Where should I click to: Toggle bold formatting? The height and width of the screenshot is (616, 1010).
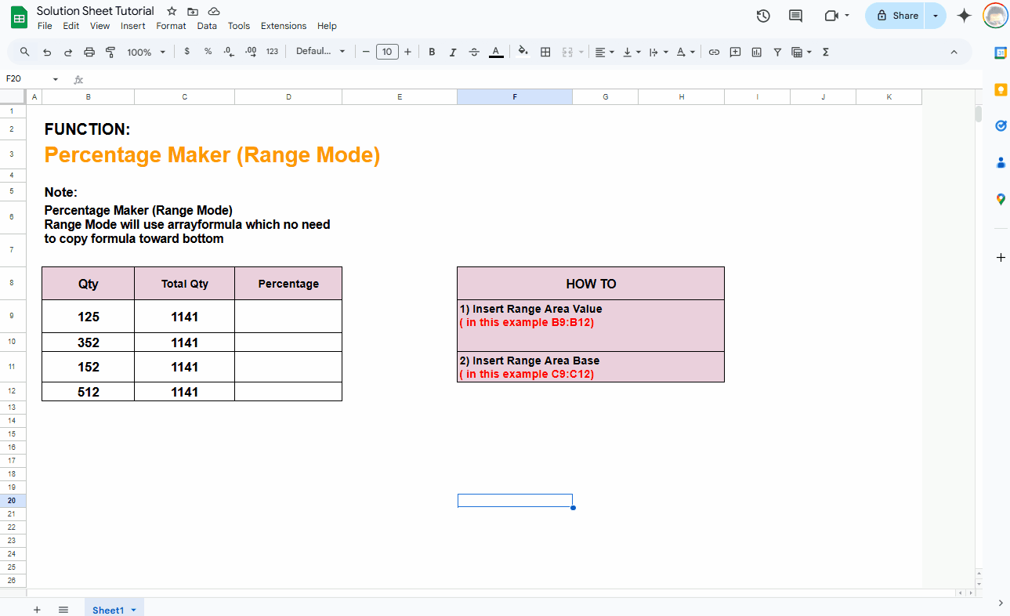(x=432, y=52)
